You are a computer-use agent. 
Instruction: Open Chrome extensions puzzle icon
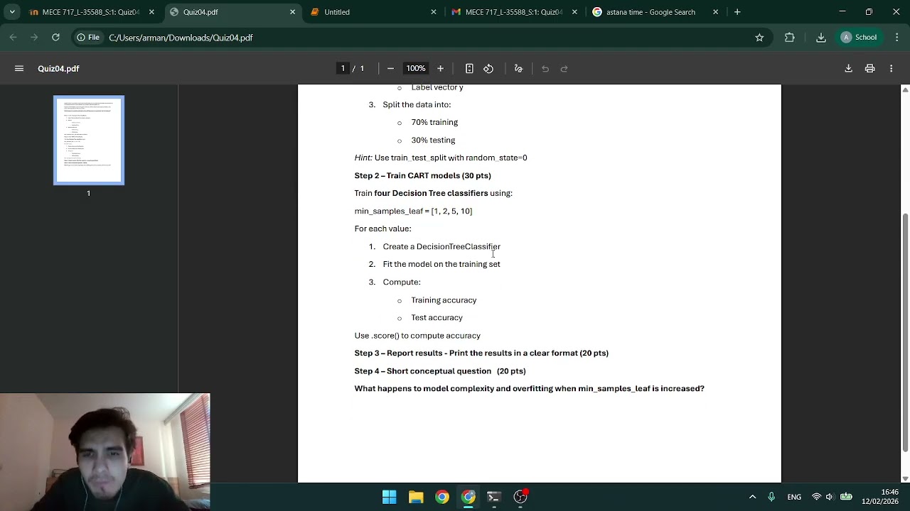(x=790, y=38)
